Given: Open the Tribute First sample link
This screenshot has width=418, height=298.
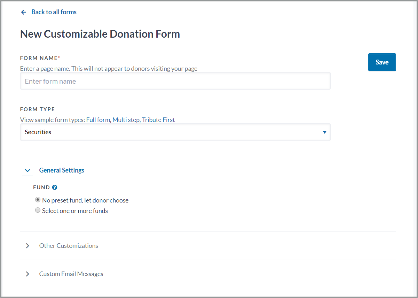Looking at the screenshot, I should point(158,120).
